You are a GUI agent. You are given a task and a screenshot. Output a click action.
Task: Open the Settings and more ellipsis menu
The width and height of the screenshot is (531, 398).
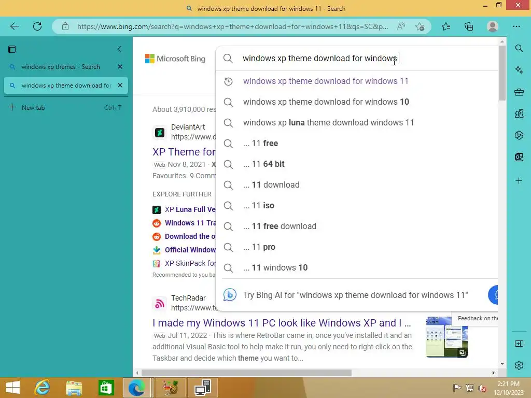pos(516,26)
